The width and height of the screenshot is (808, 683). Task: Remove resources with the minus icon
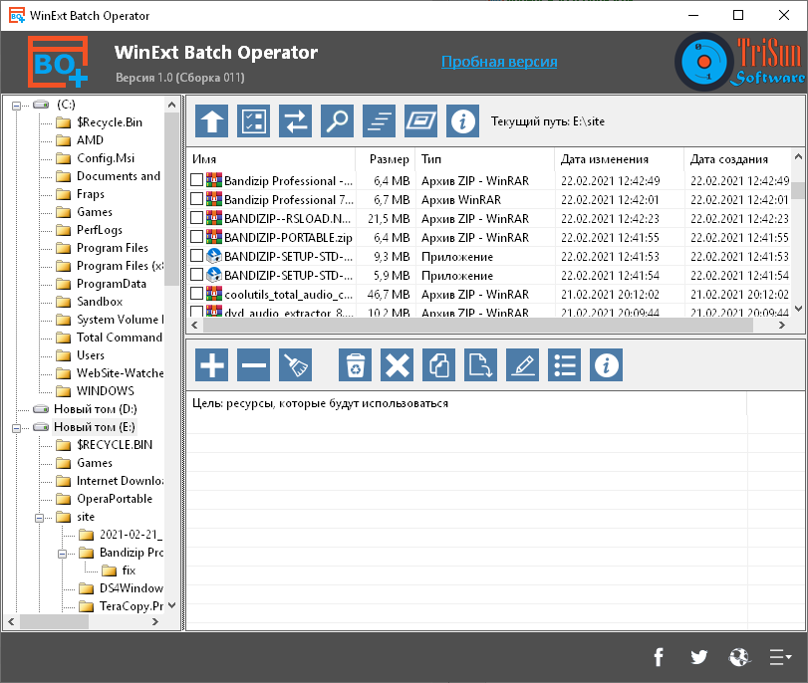pyautogui.click(x=253, y=364)
